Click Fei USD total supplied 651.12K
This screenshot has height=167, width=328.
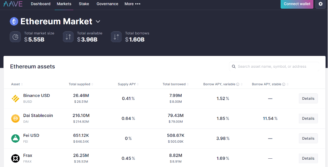click(x=81, y=135)
